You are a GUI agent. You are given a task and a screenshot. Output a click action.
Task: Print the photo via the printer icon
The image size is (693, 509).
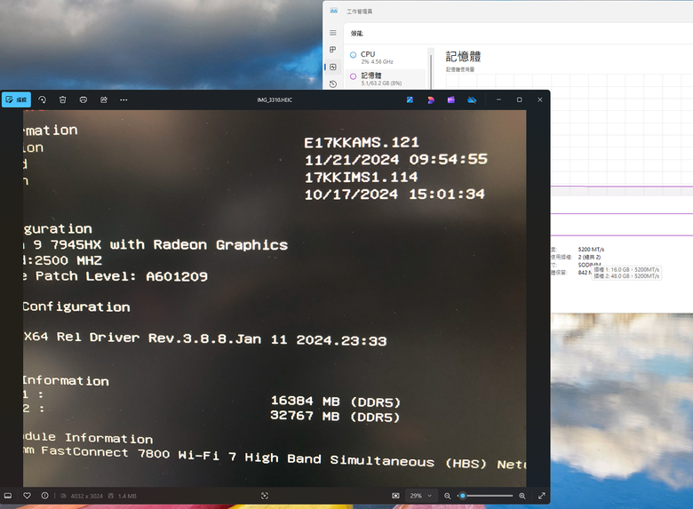tap(84, 99)
